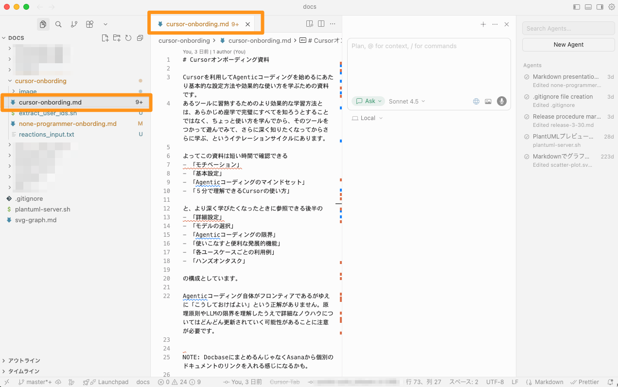Go back with navigation arrow
This screenshot has height=387, width=618.
point(40,7)
